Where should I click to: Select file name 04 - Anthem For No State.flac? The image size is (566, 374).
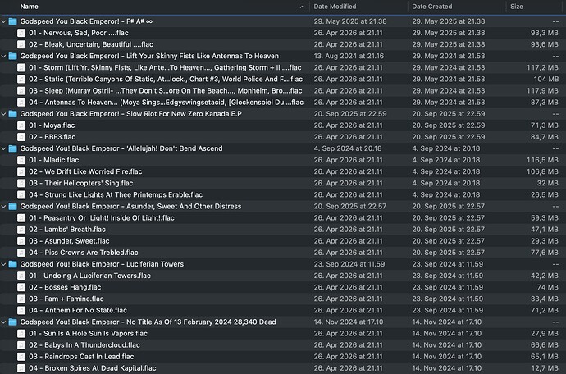(78, 311)
